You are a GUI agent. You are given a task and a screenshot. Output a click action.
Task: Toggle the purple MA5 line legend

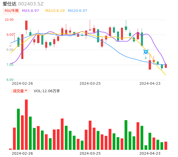(30, 11)
